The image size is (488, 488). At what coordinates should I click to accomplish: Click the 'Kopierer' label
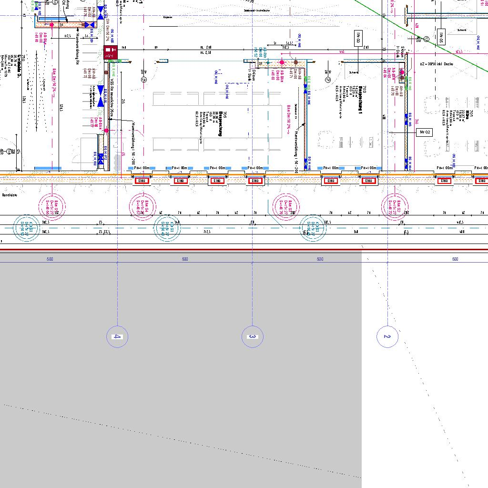click(167, 18)
